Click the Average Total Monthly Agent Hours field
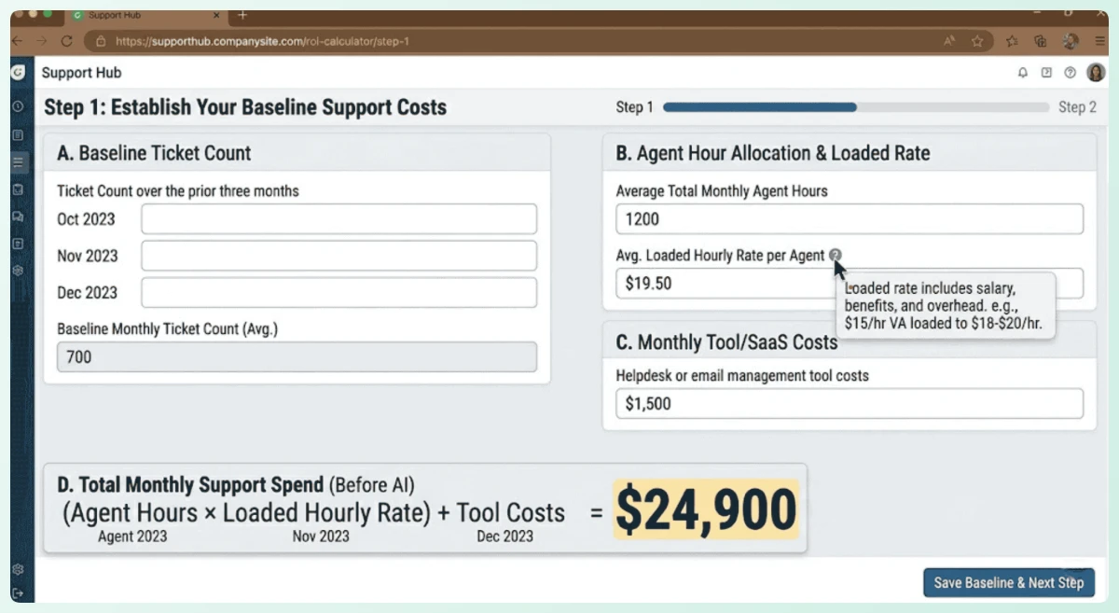This screenshot has height=613, width=1119. point(849,219)
